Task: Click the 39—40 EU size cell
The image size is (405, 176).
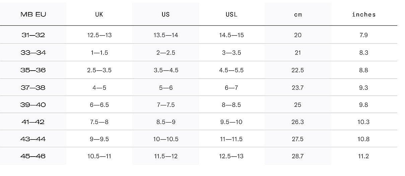Action: [33, 105]
